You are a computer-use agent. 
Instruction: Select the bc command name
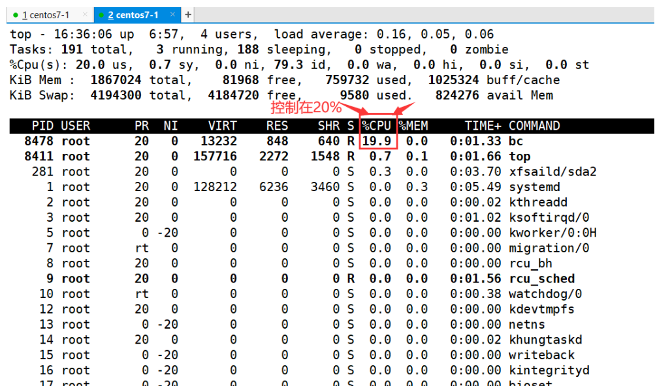516,141
